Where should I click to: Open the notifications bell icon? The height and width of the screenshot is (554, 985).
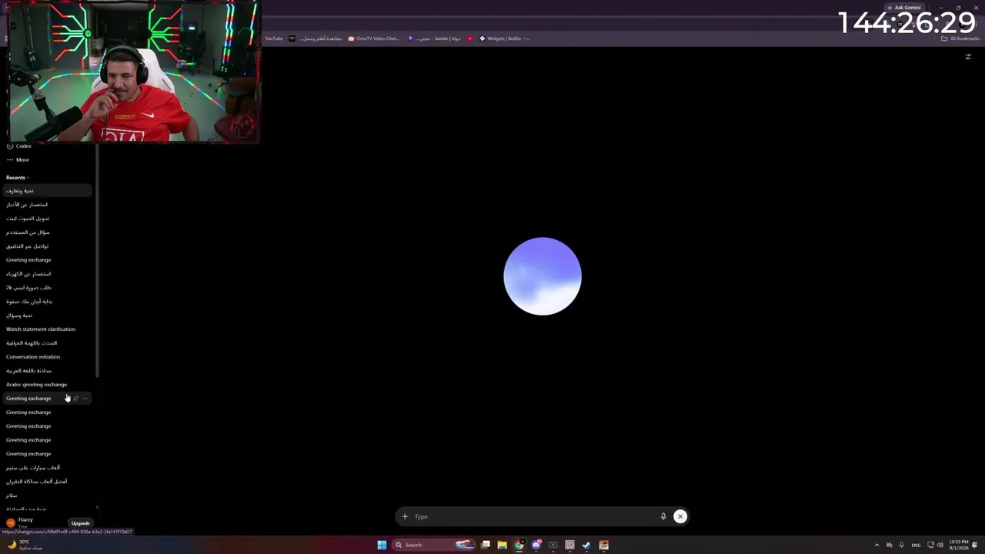(975, 545)
